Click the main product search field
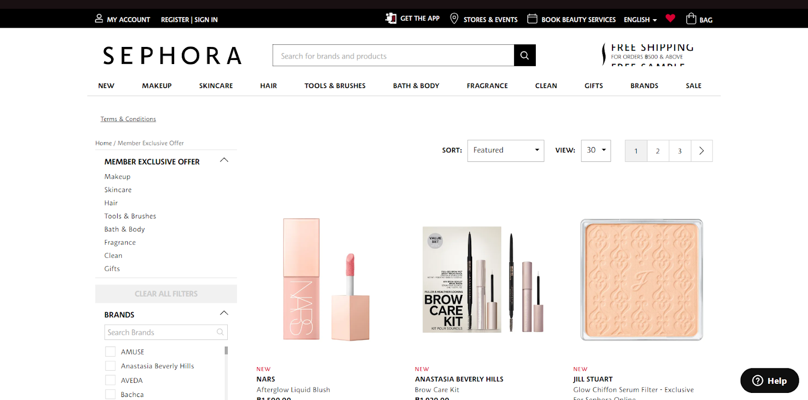The width and height of the screenshot is (808, 400). coord(393,55)
